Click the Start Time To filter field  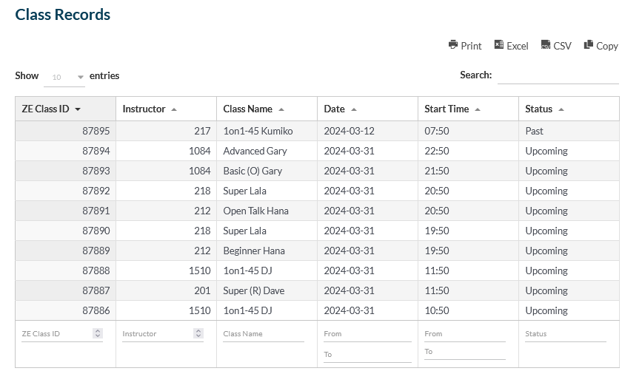click(465, 352)
